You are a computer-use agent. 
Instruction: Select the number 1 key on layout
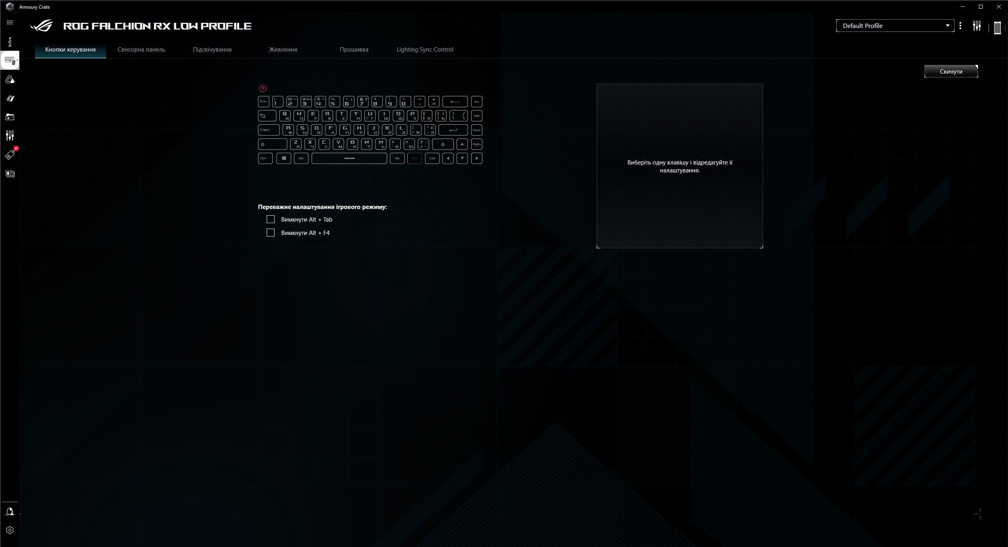click(x=278, y=102)
